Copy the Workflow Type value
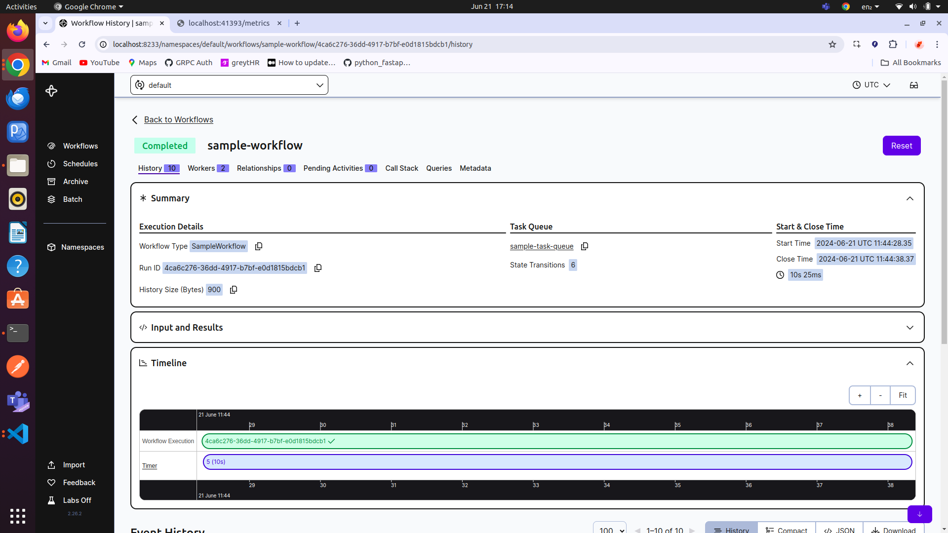Image resolution: width=948 pixels, height=533 pixels. click(x=259, y=246)
